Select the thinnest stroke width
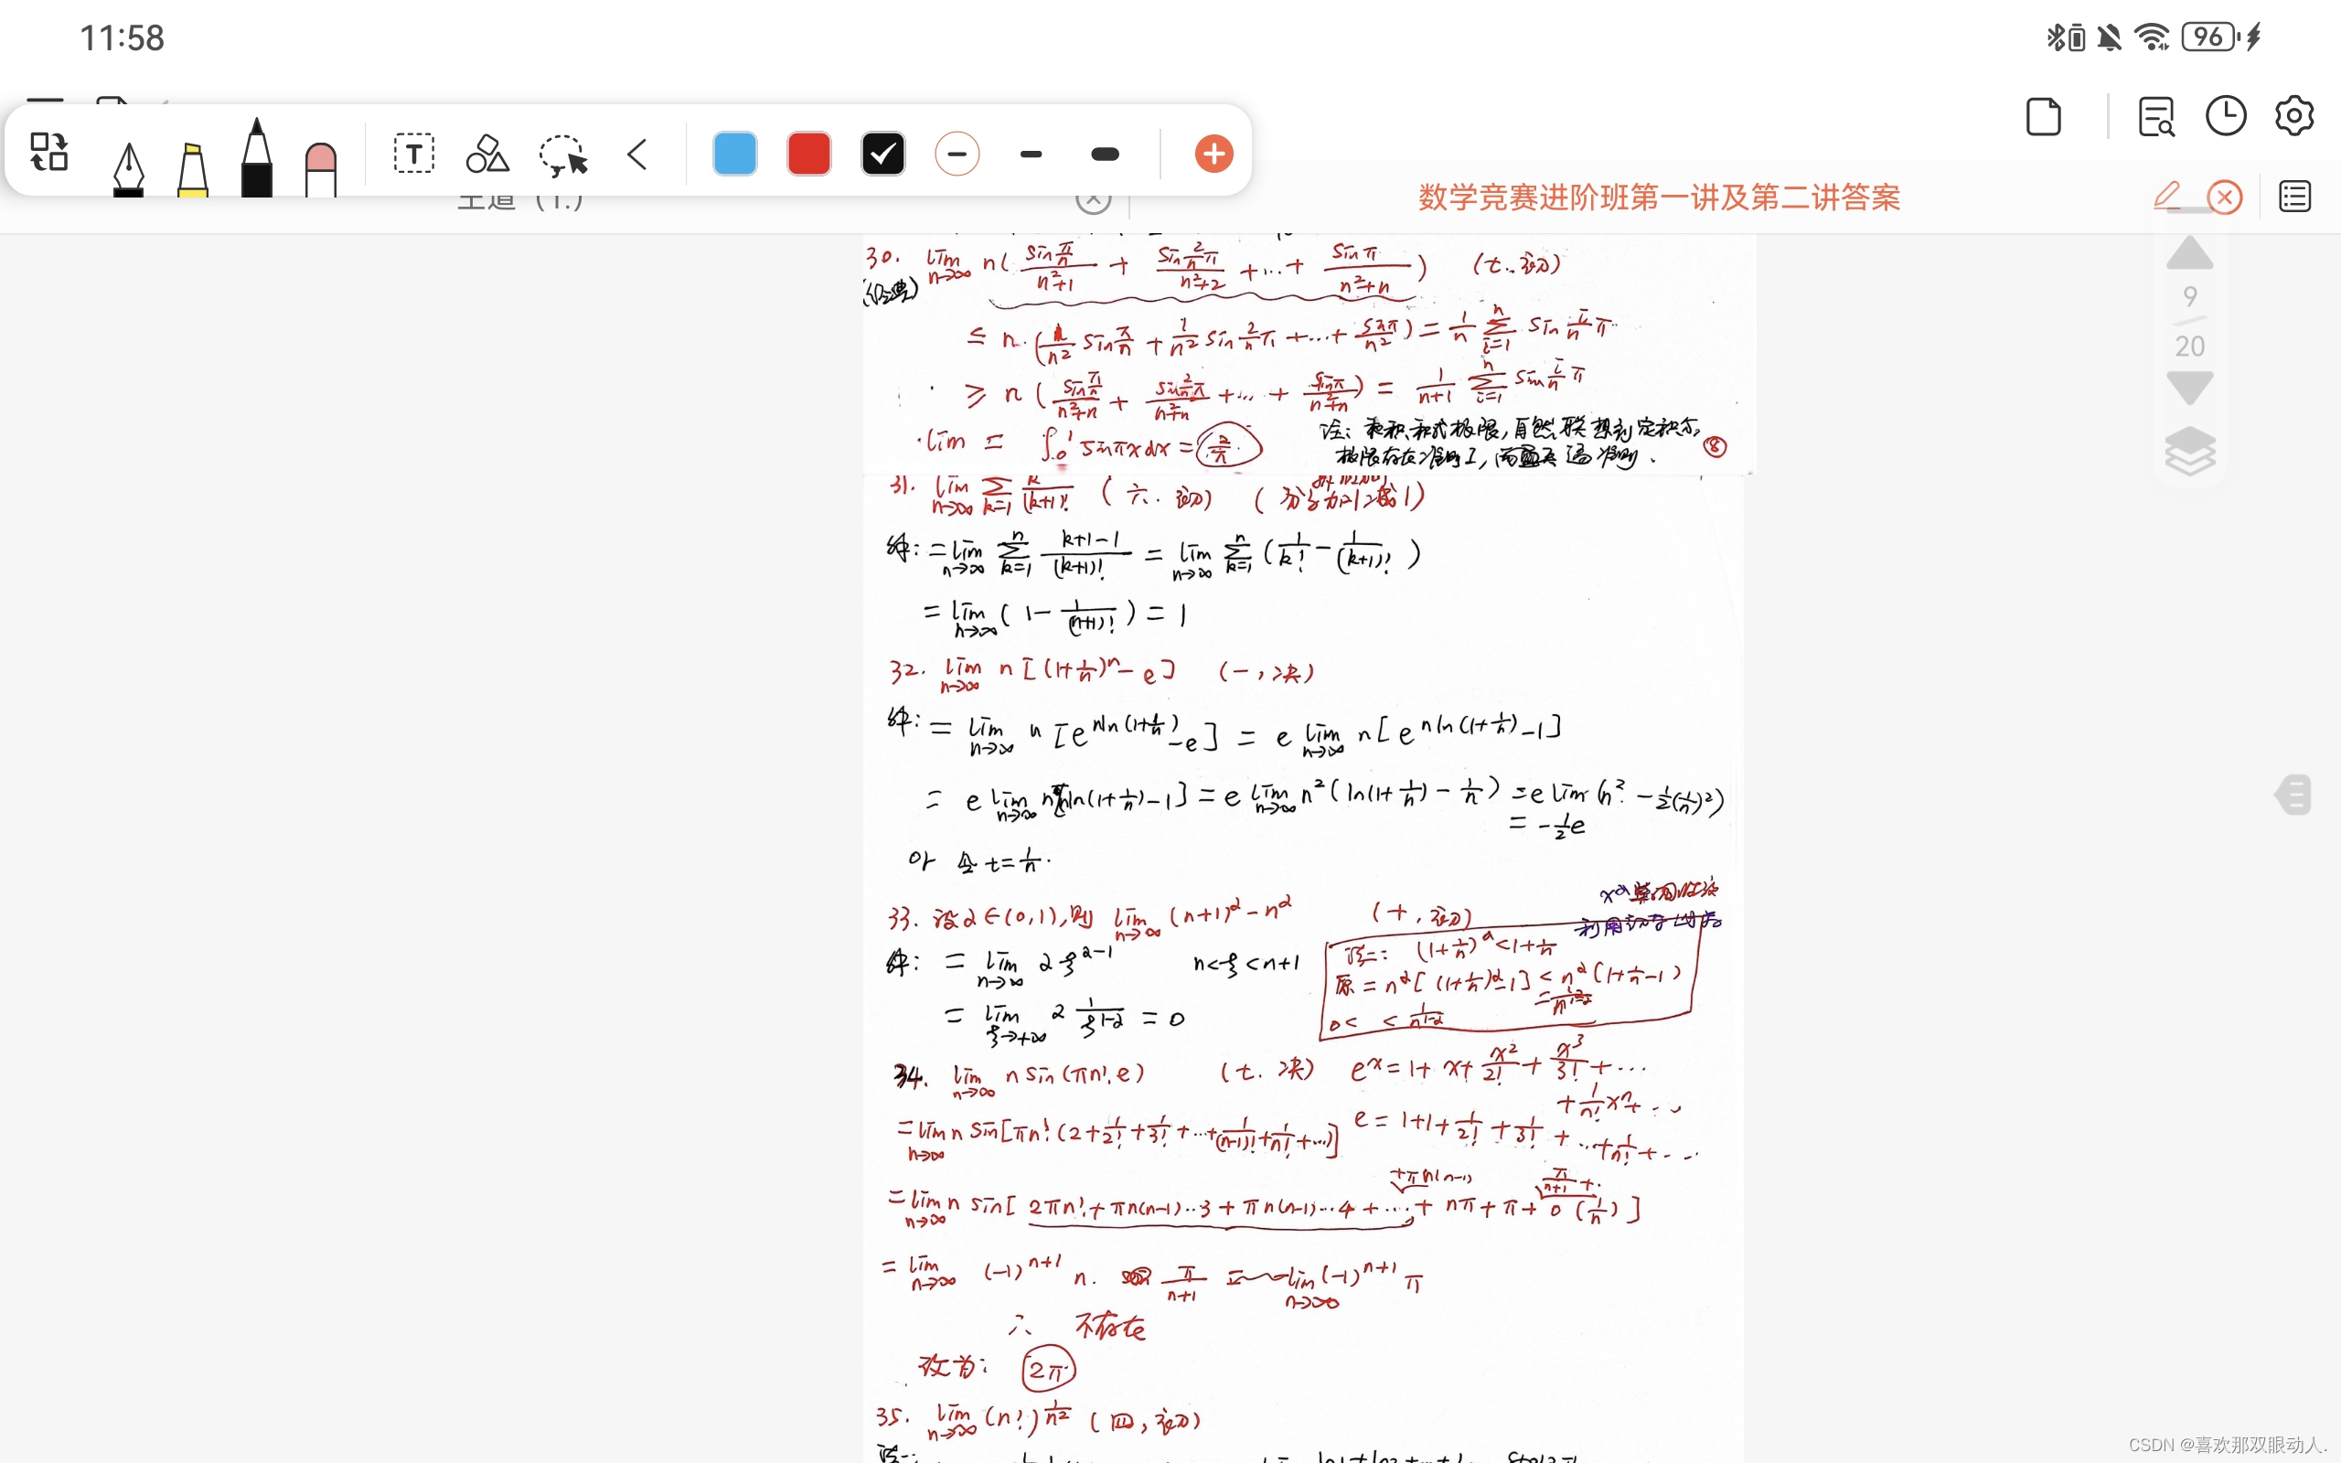The height and width of the screenshot is (1463, 2341). 957,154
